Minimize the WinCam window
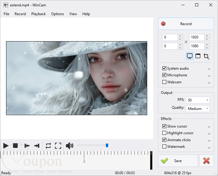 (183, 5)
